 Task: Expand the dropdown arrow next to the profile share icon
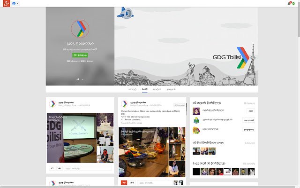(82, 79)
